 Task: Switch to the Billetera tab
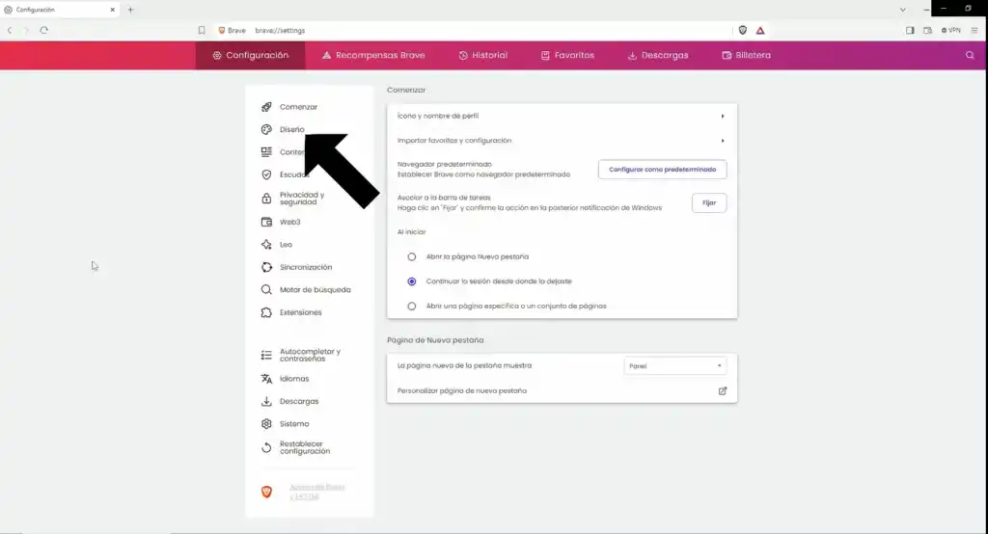pos(746,55)
